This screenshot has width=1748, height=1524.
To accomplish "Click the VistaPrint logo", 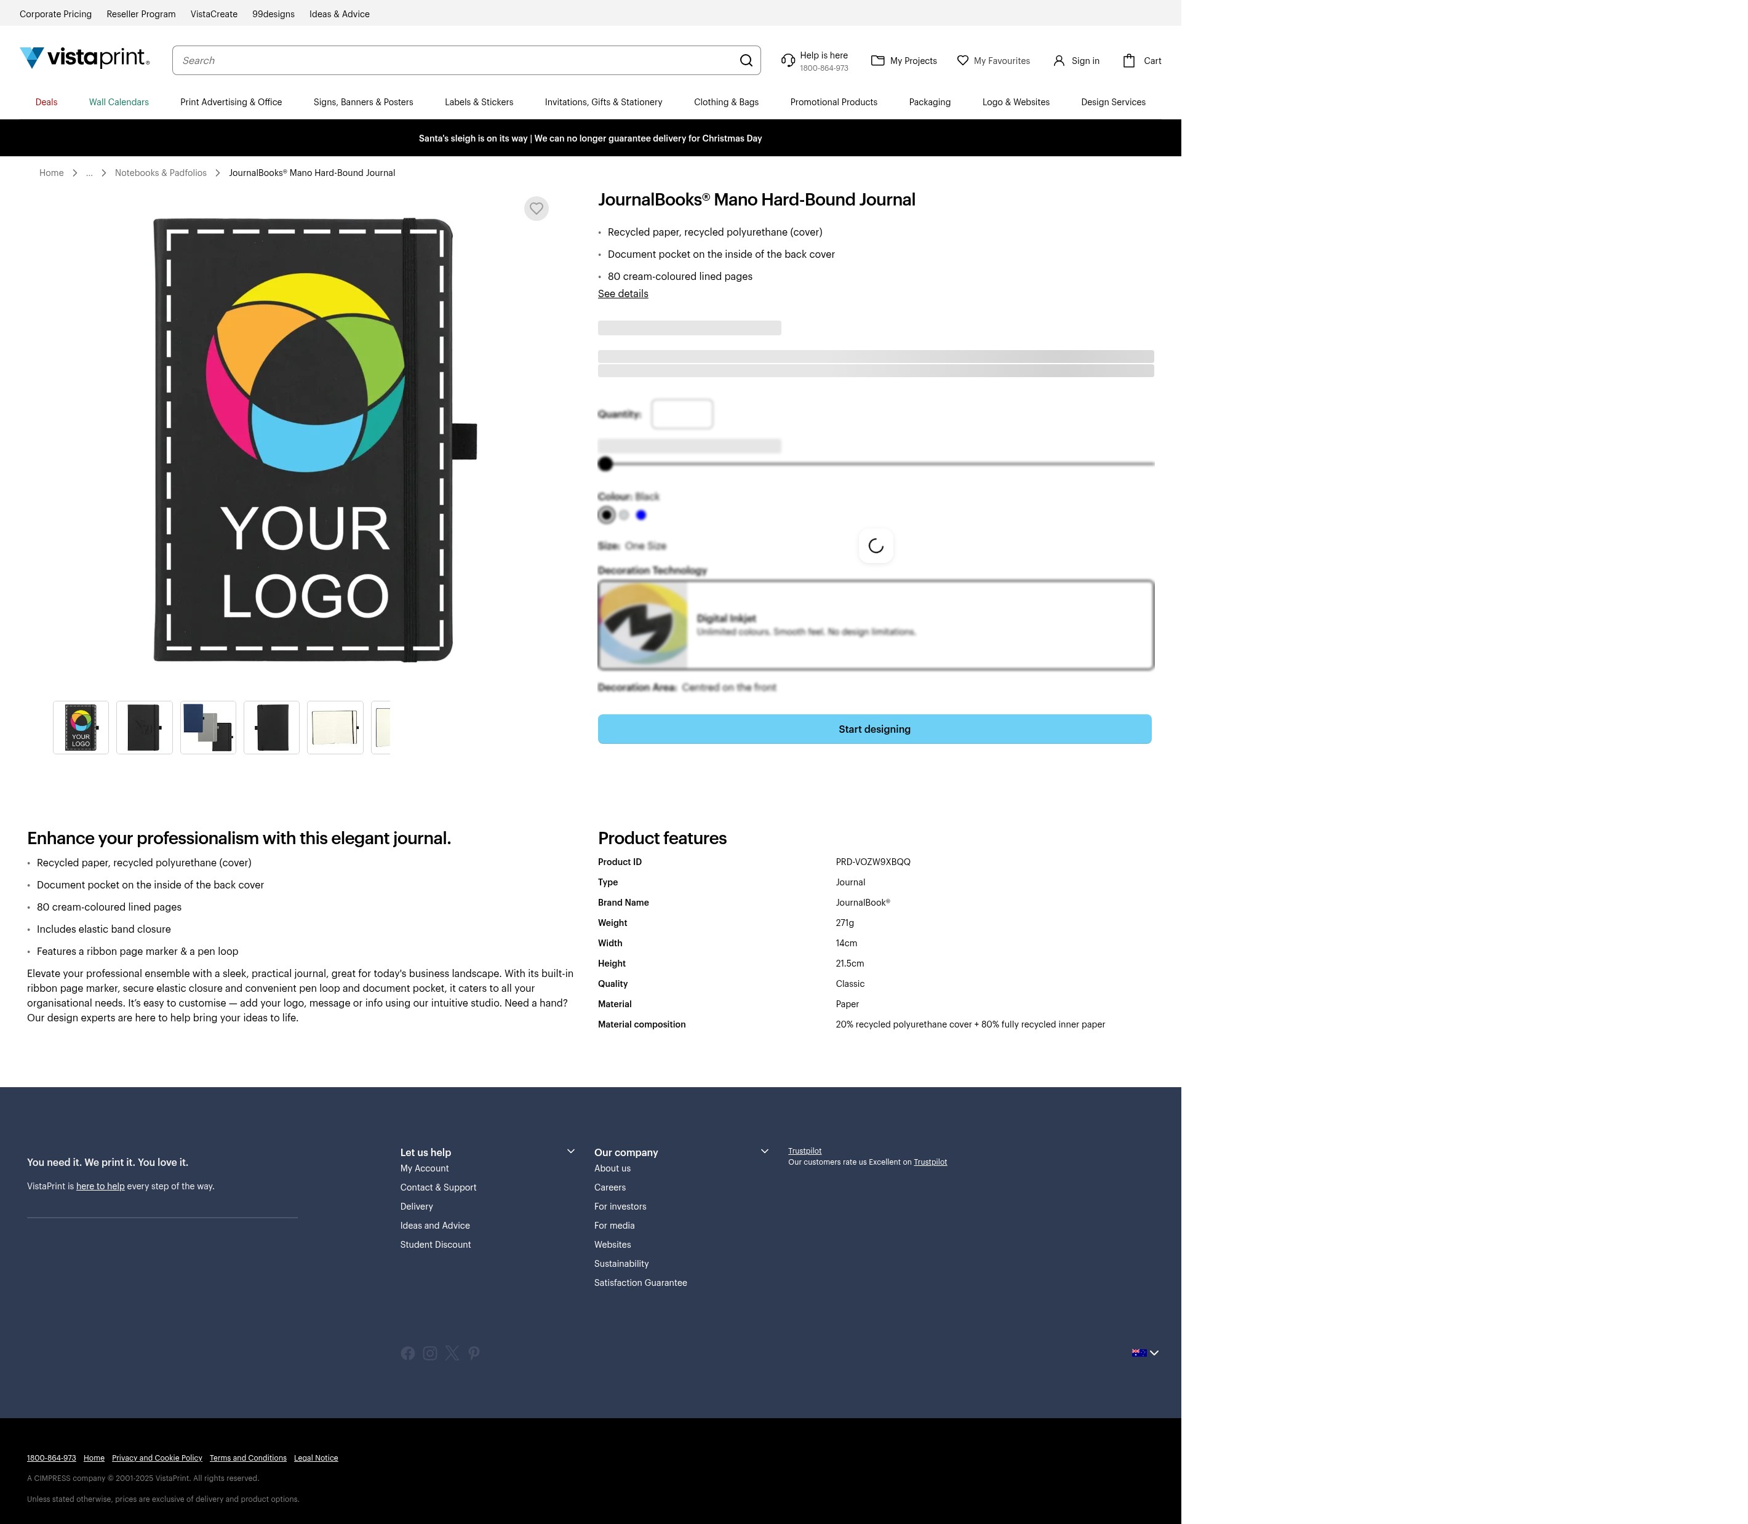I will coord(85,58).
